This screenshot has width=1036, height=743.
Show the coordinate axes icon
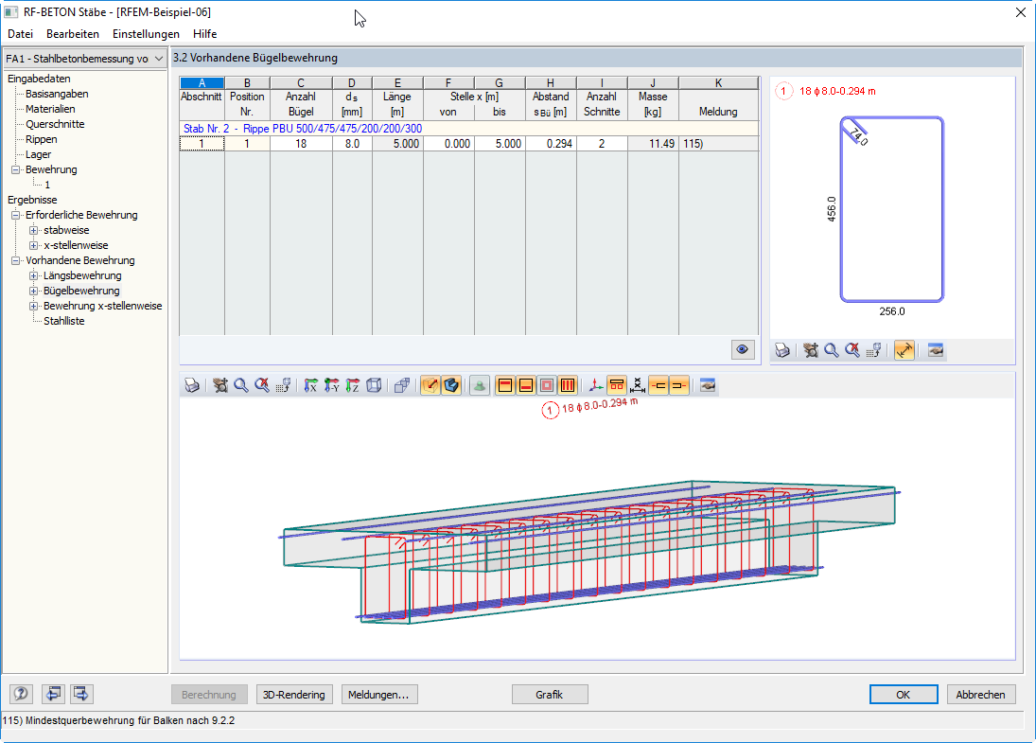click(595, 385)
